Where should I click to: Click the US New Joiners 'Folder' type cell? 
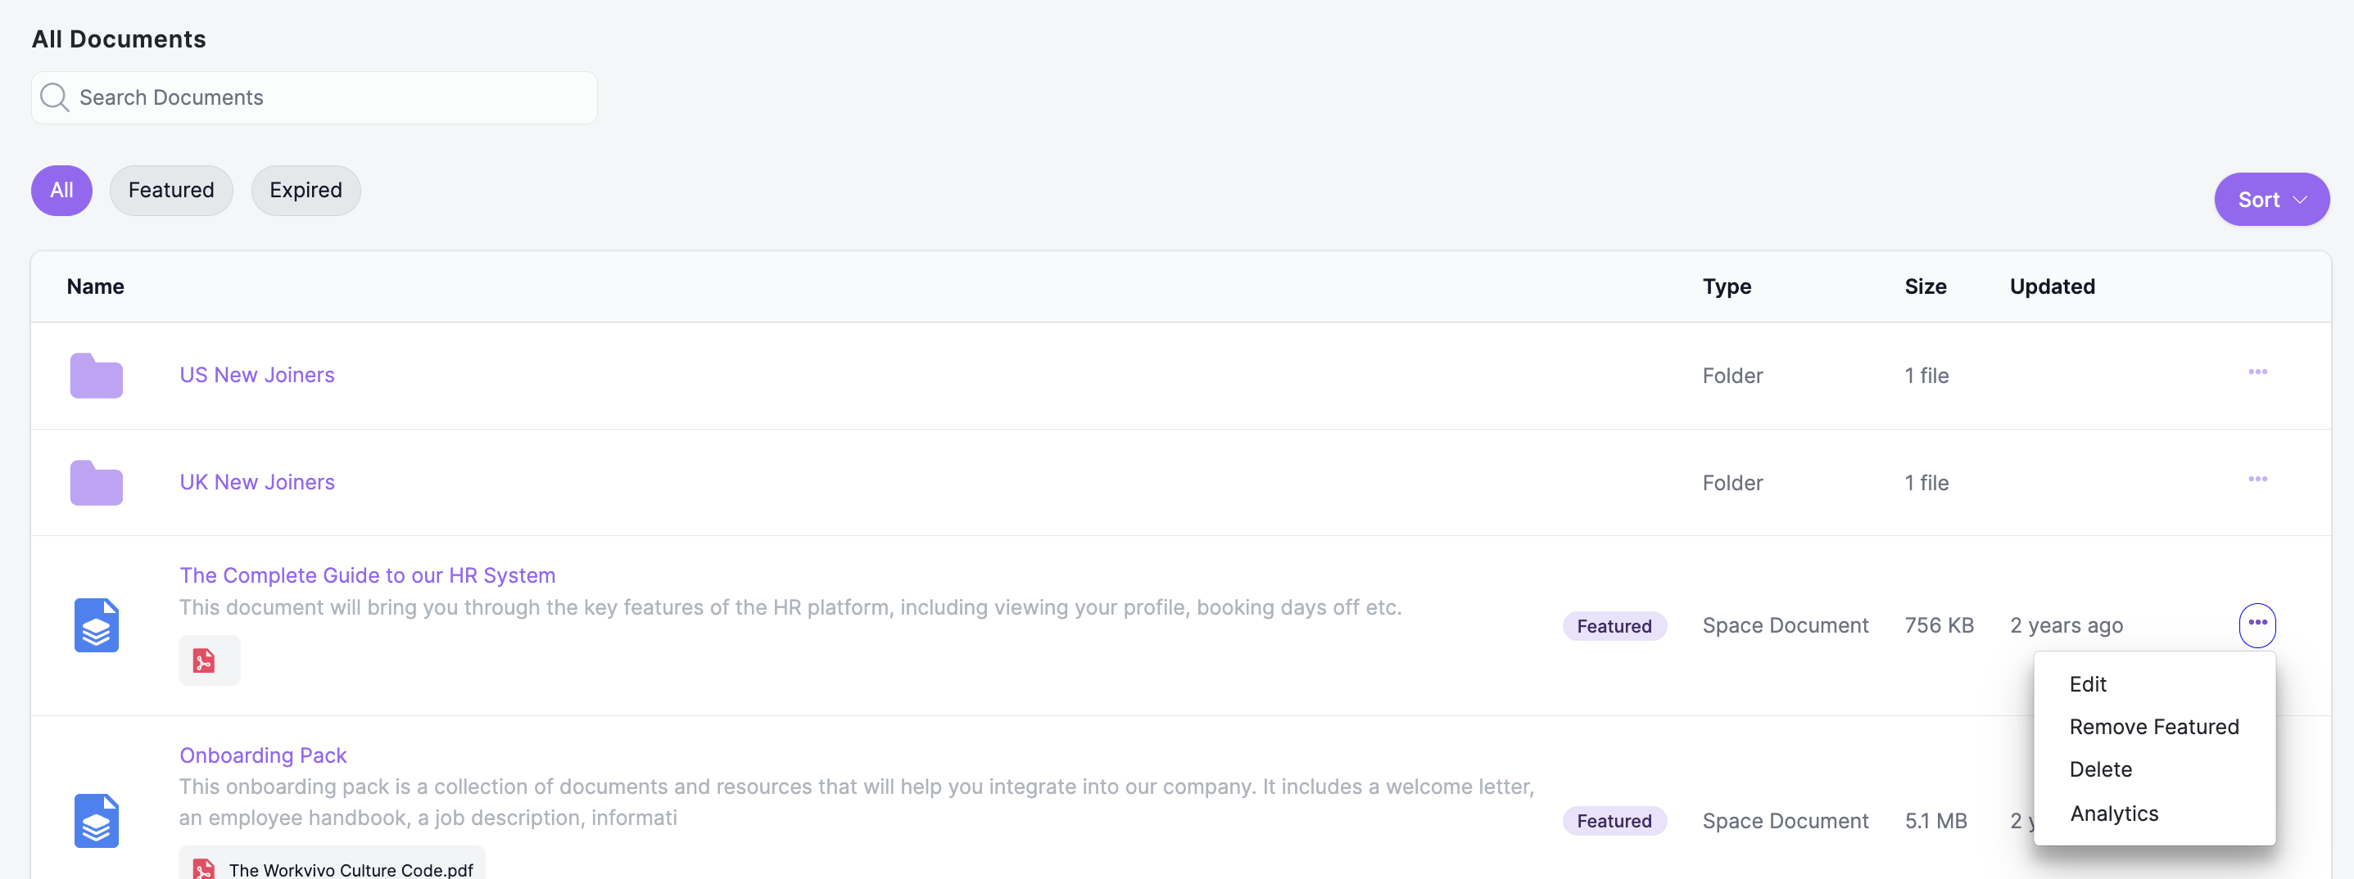tap(1732, 376)
